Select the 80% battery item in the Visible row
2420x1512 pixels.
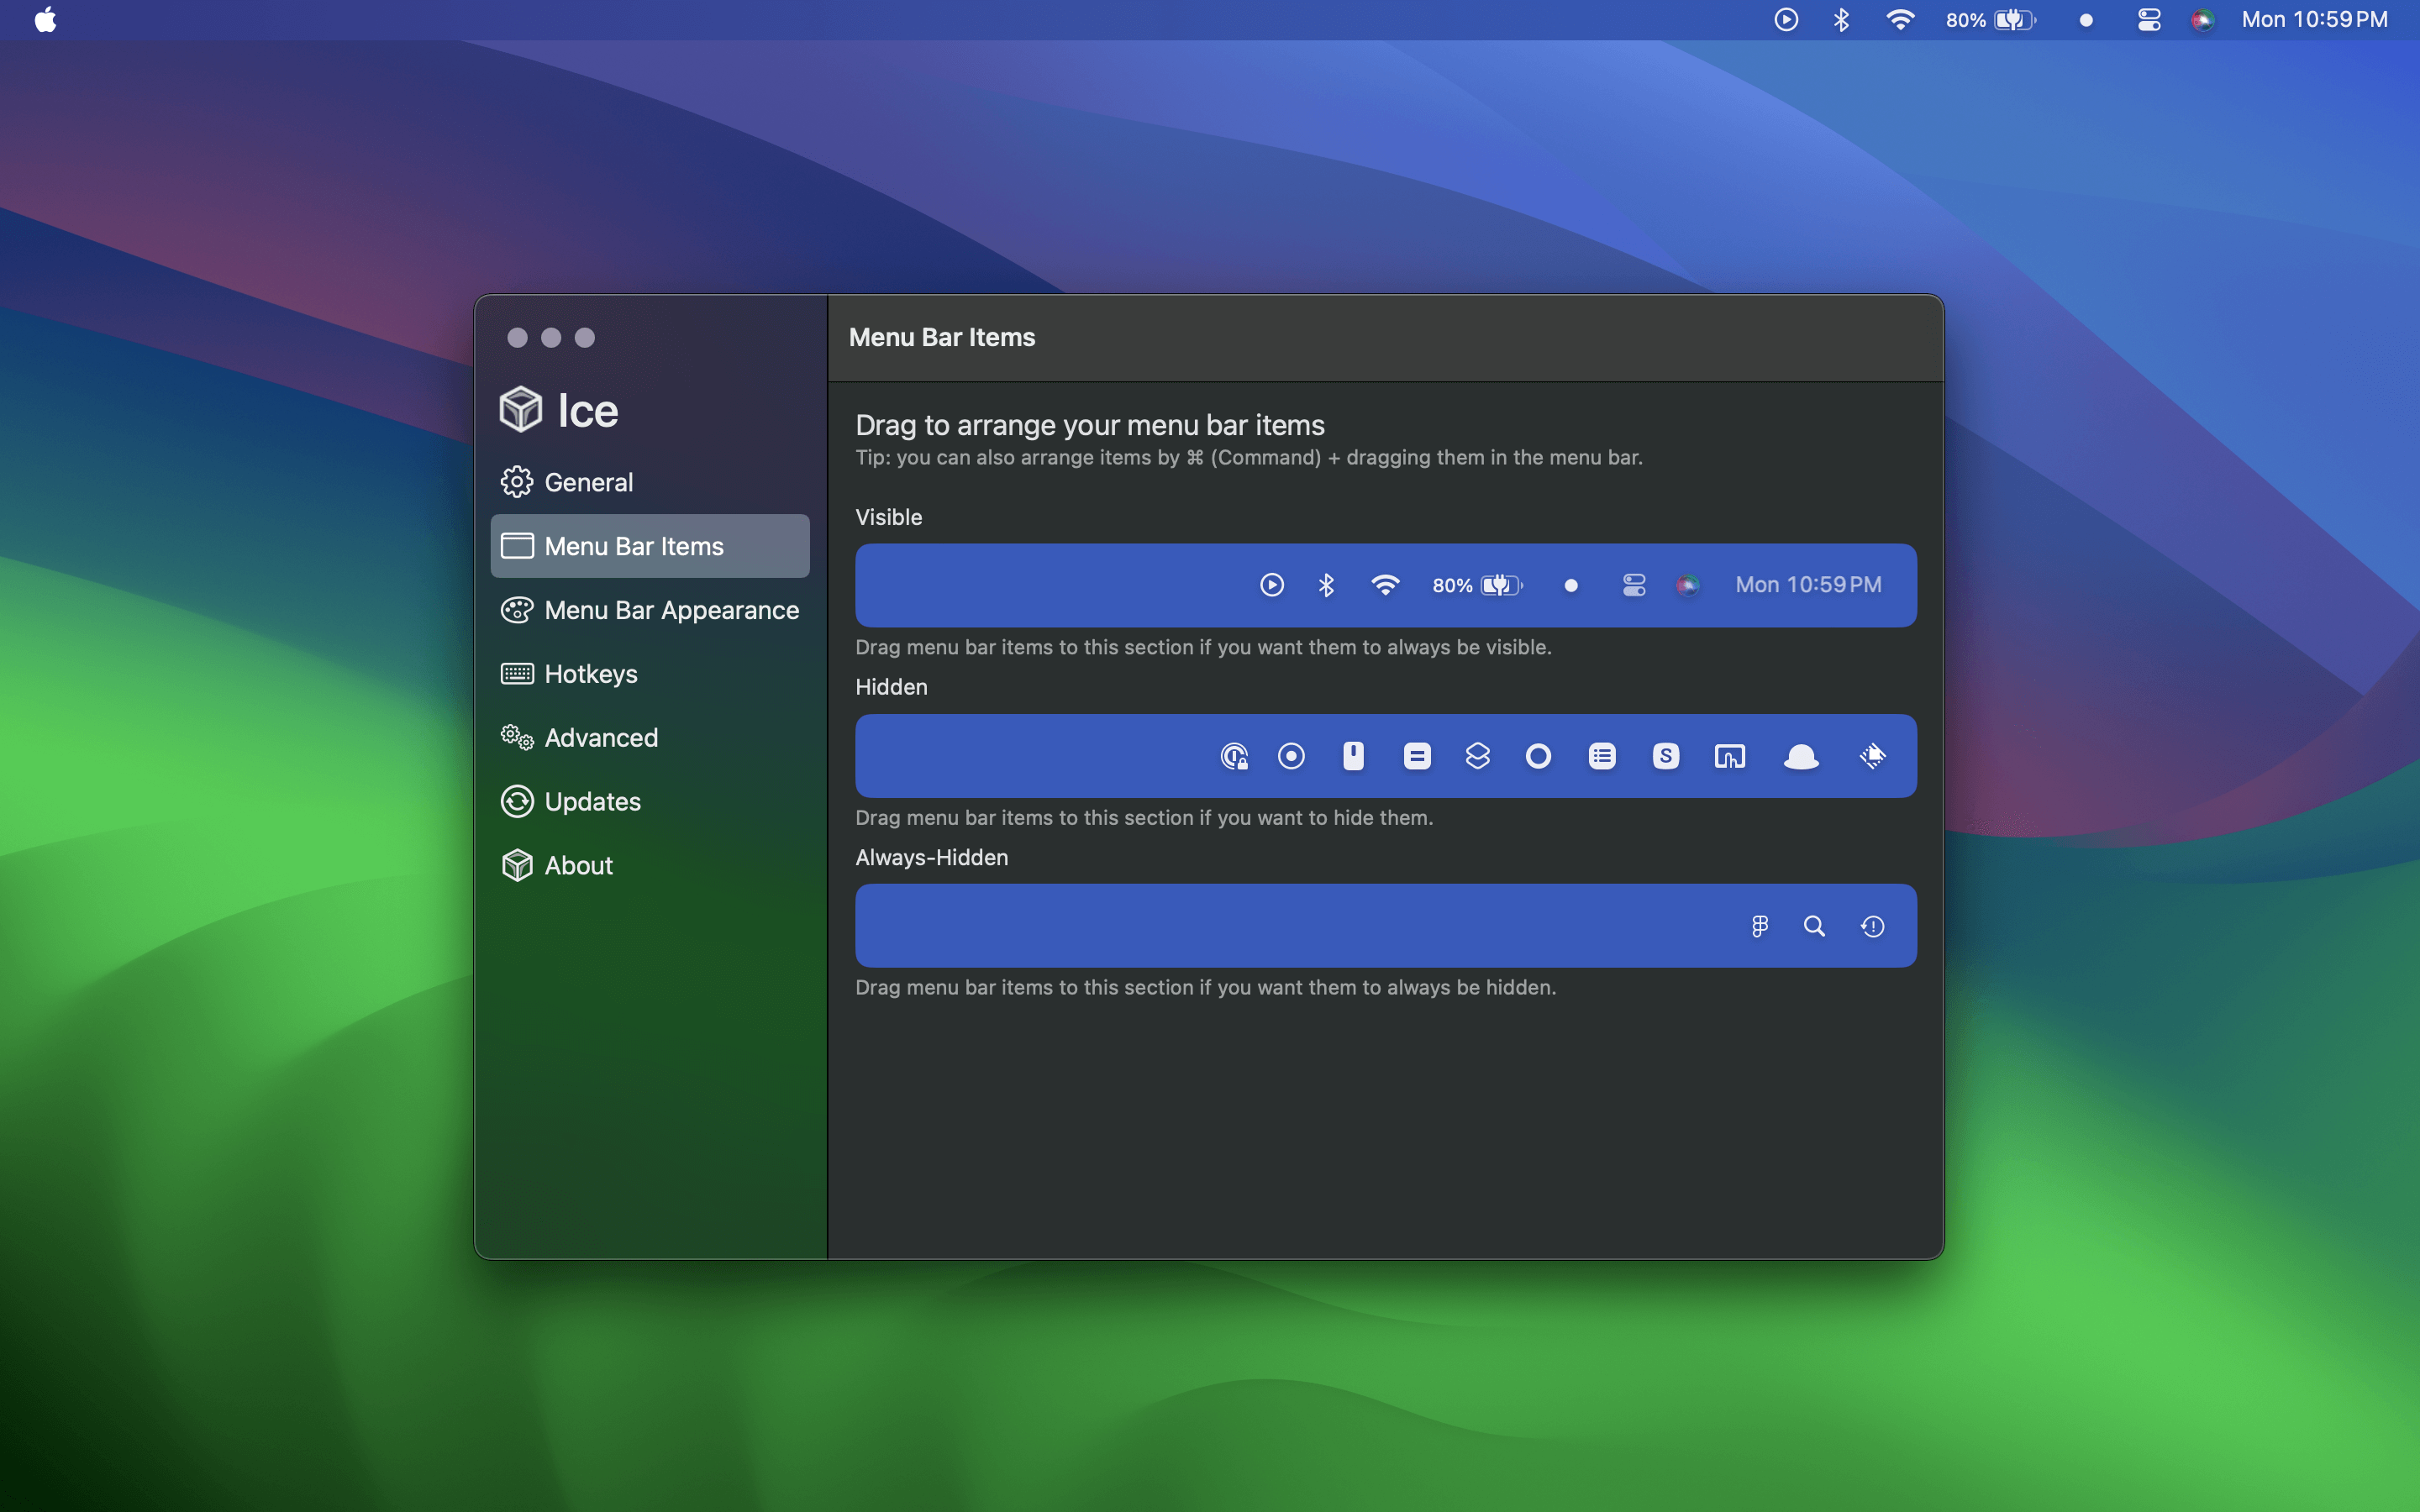point(1477,585)
